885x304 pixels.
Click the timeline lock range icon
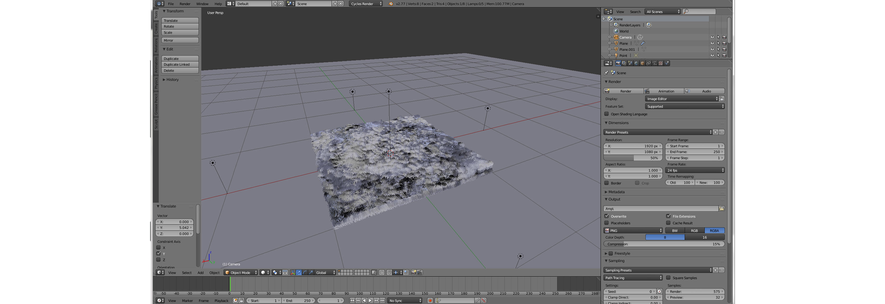[242, 301]
